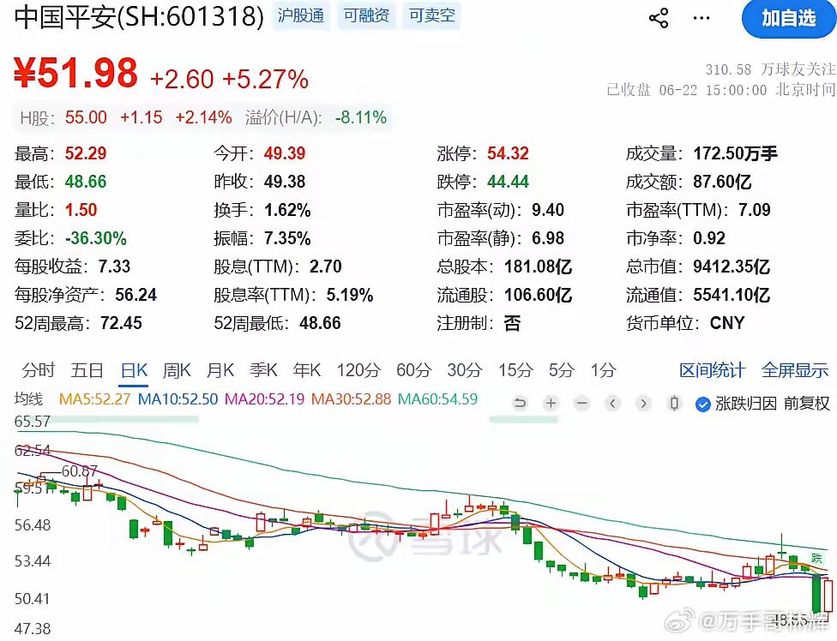Viewport: 837px width, 641px height.
Task: Click the stock title 中国平安(SH:601318)
Action: (x=139, y=16)
